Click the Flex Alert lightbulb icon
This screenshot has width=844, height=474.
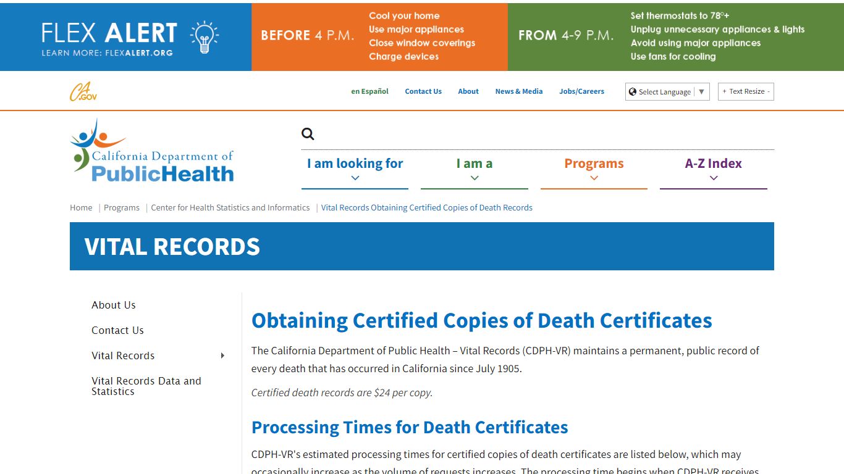204,36
